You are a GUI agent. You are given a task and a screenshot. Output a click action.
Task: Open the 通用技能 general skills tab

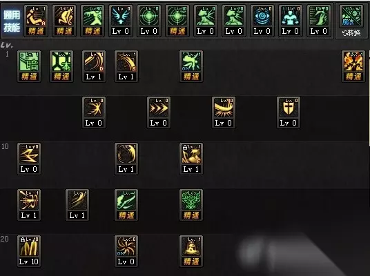[x=12, y=21]
